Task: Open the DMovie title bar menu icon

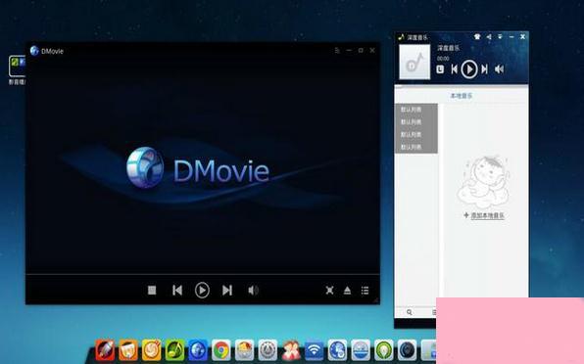Action: click(337, 50)
